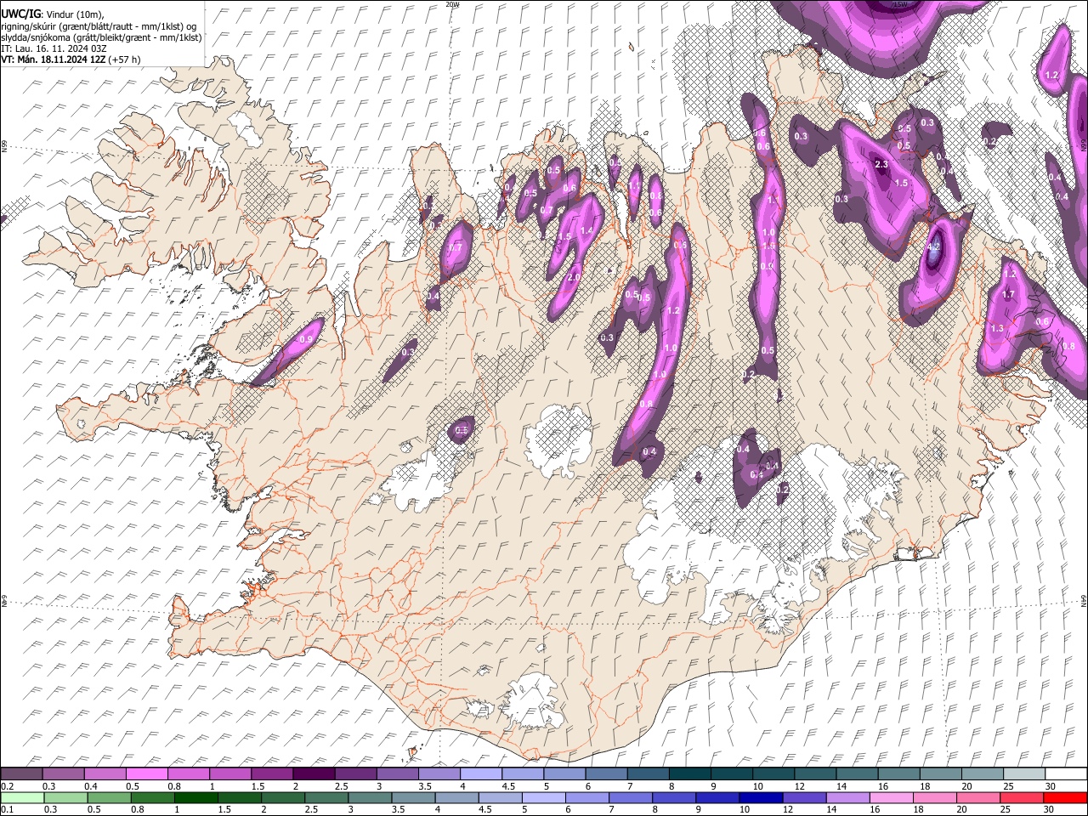The image size is (1088, 816).
Task: Click the 'rigning/skúrir' description line
Action: tap(99, 25)
